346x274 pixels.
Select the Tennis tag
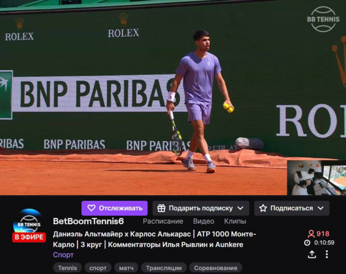67,268
